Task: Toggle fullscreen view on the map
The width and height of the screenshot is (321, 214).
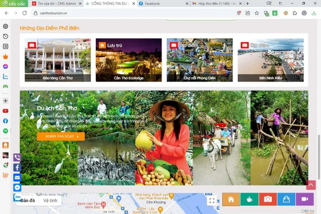Action: (x=212, y=201)
